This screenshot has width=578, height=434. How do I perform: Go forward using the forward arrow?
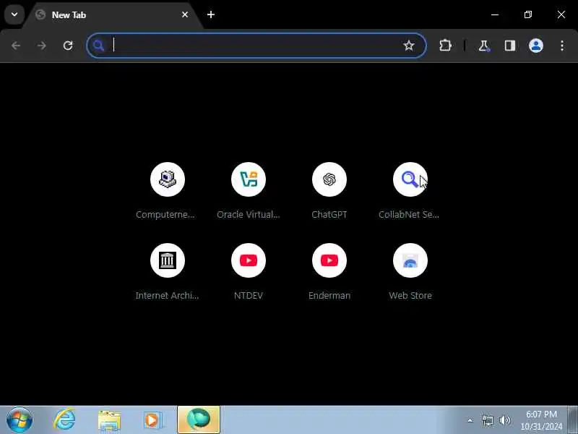click(42, 46)
